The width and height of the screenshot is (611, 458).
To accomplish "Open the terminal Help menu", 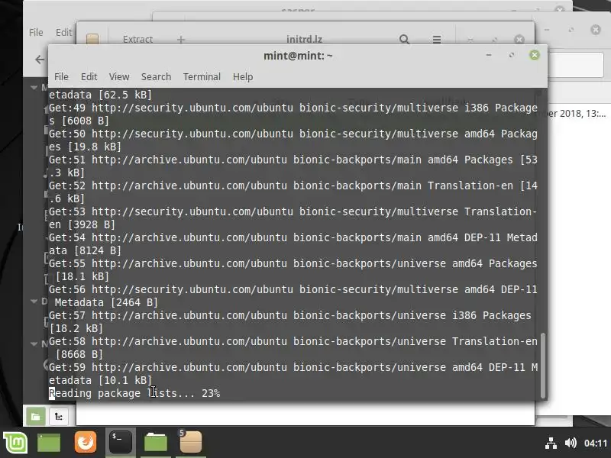I will click(x=243, y=77).
